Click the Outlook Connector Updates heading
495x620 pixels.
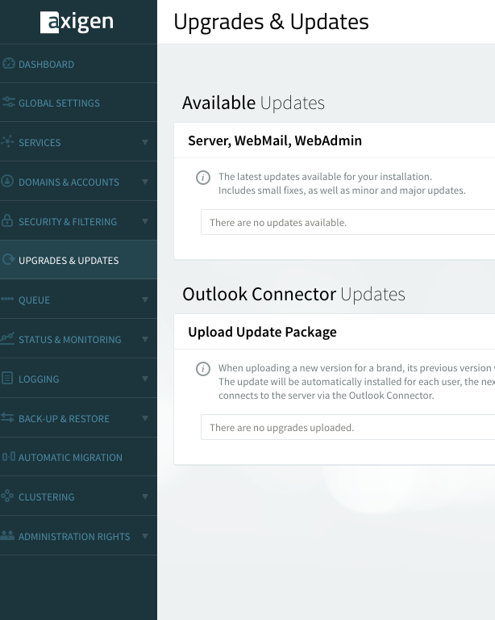[x=293, y=294]
